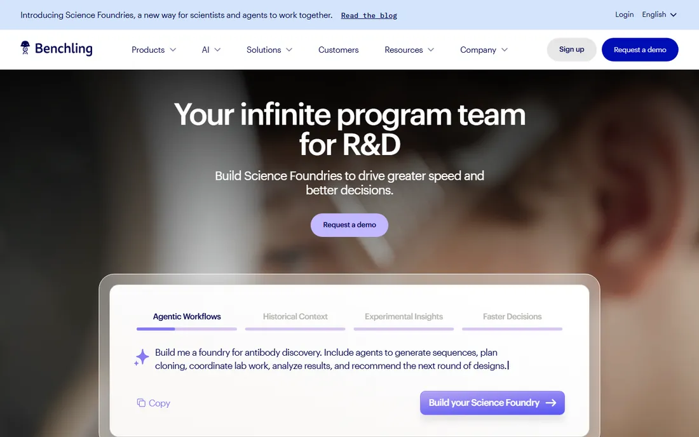
Task: Switch to the Faster Decisions tab
Action: coord(512,317)
